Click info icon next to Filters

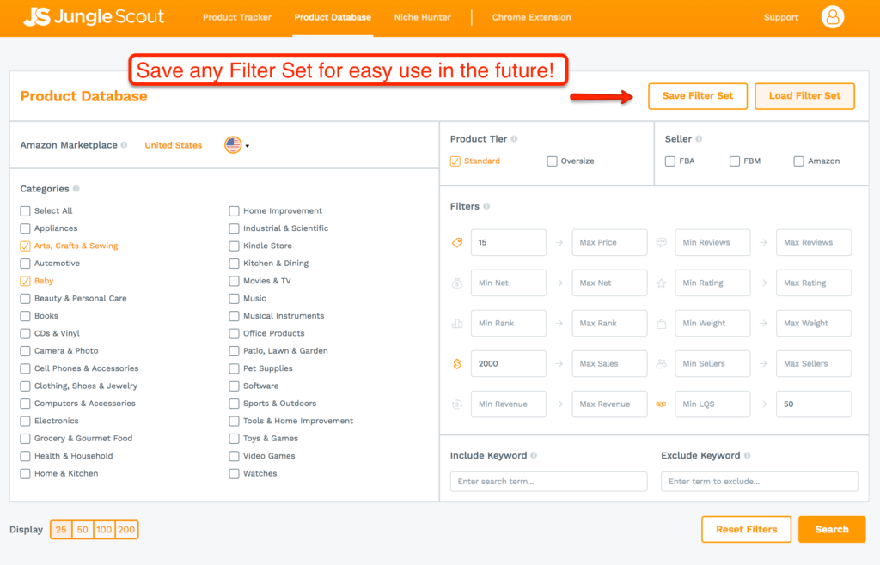click(x=486, y=206)
